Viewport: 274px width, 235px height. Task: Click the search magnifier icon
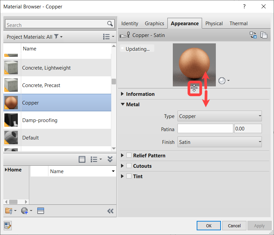(110, 24)
